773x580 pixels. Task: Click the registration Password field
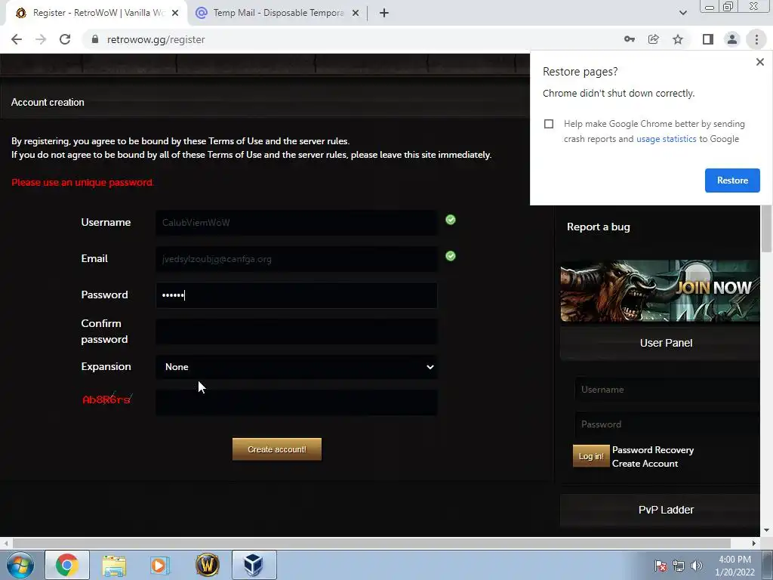point(296,295)
